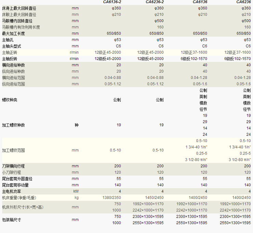This screenshot has width=253, height=233.
Task: Select the 床身上最大回转直径 row label
Action: click(19, 8)
